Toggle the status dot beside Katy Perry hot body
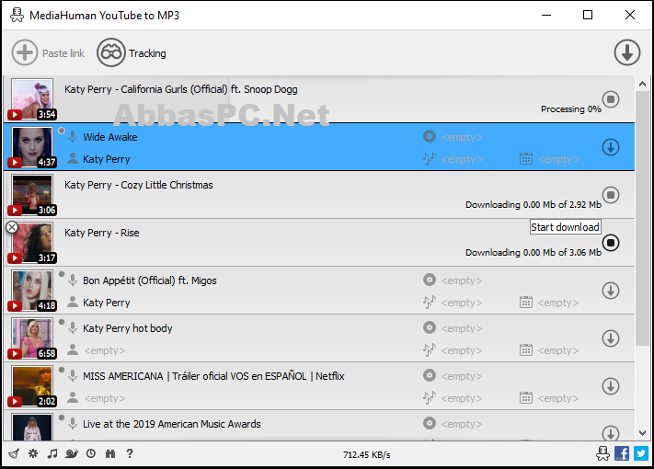This screenshot has width=654, height=469. pyautogui.click(x=62, y=322)
